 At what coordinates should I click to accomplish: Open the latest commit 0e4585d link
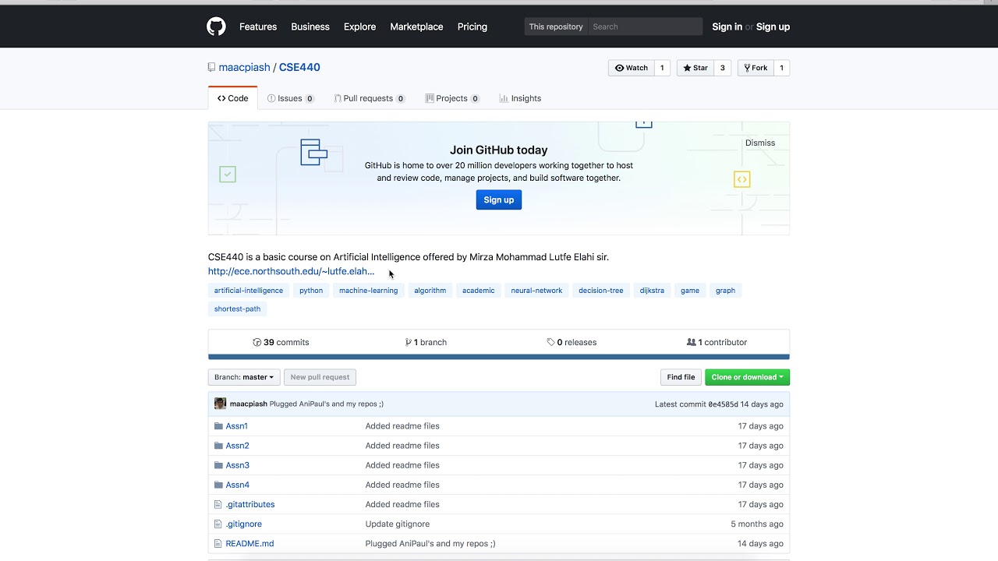(723, 404)
